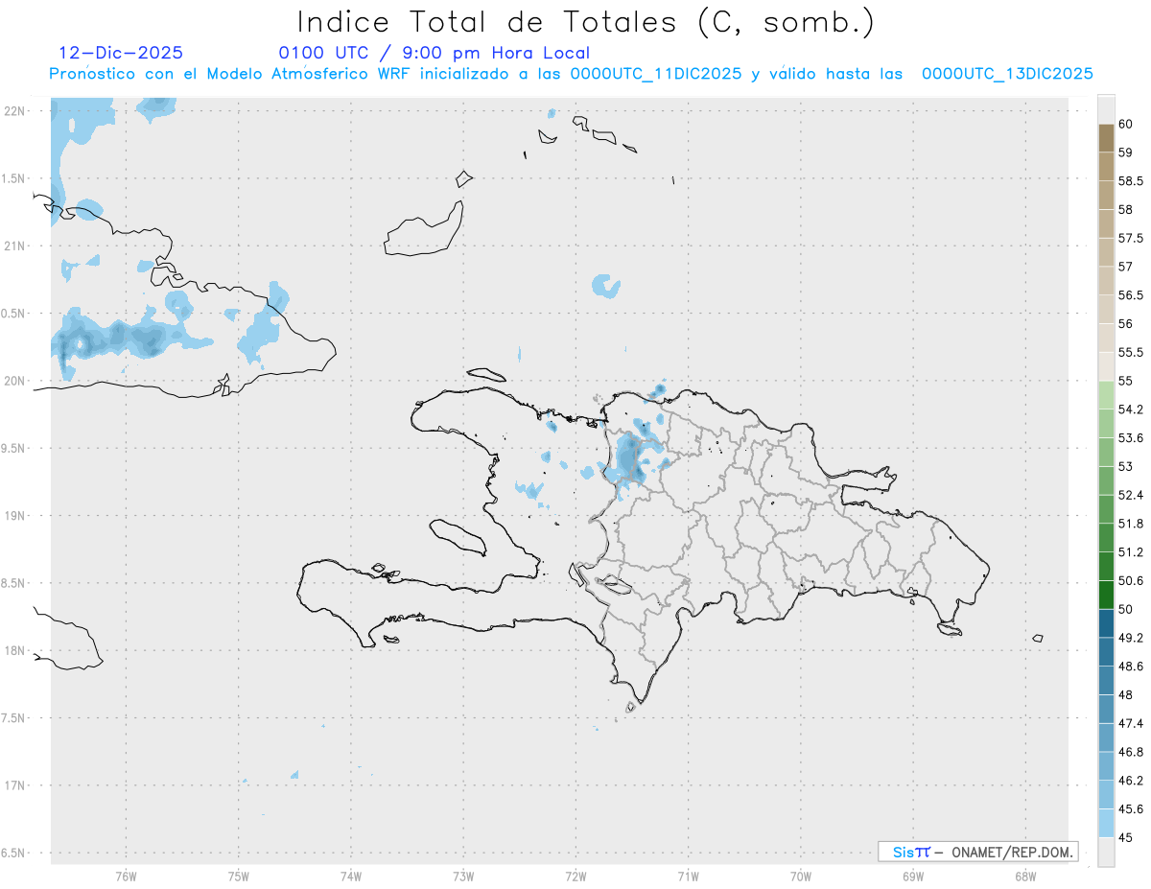1151x889 pixels.
Task: Click the '72W' longitude label
Action: (x=575, y=877)
